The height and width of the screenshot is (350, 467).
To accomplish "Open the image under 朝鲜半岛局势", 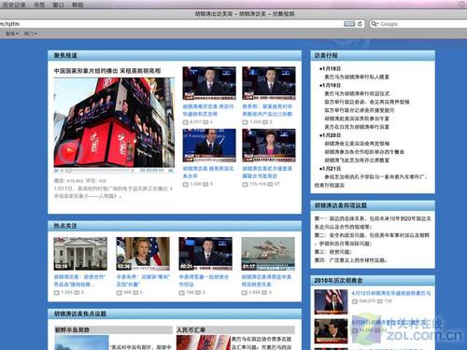I will coord(81,343).
